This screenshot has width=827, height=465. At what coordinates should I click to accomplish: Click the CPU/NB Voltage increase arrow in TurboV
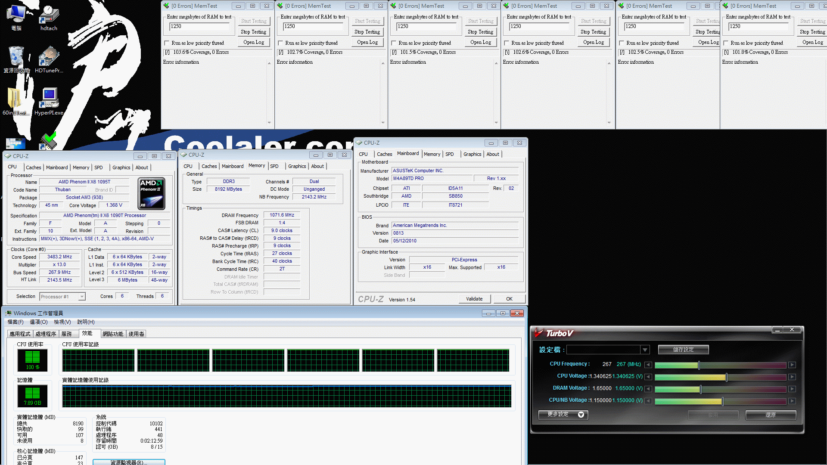(x=792, y=401)
